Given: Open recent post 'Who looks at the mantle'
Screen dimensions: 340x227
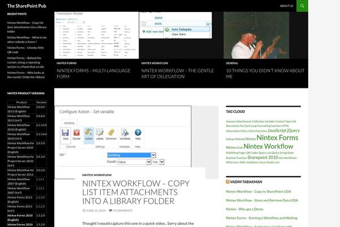Looking at the screenshot, I should [26, 75].
